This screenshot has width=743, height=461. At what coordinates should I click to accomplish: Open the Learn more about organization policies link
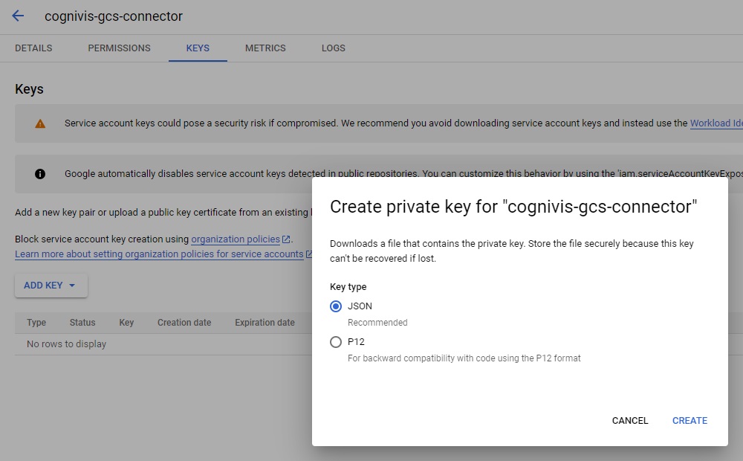click(159, 254)
